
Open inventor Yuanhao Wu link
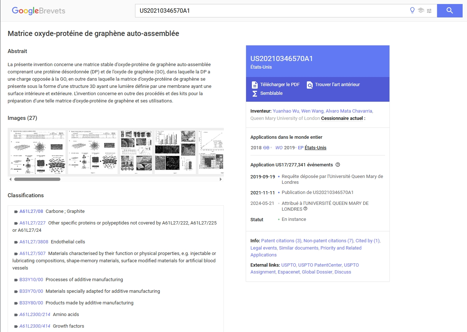(285, 111)
